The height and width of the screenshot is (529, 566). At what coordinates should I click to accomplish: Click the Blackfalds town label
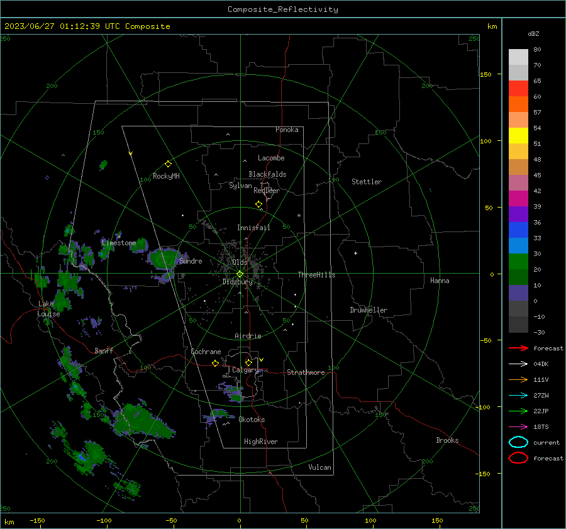[267, 174]
